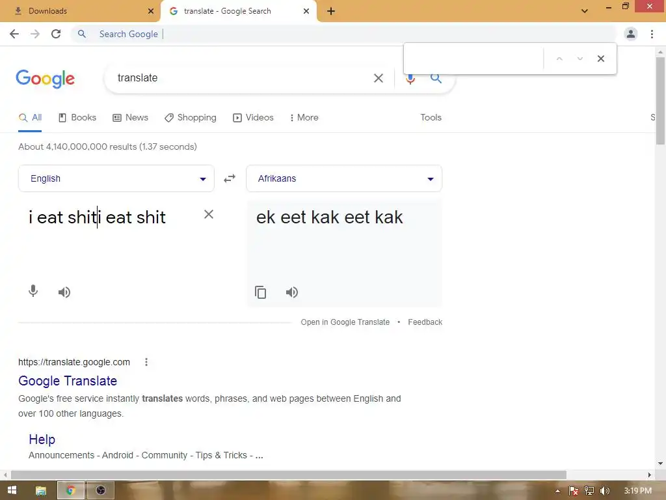666x500 pixels.
Task: Reload the current page
Action: [x=56, y=34]
